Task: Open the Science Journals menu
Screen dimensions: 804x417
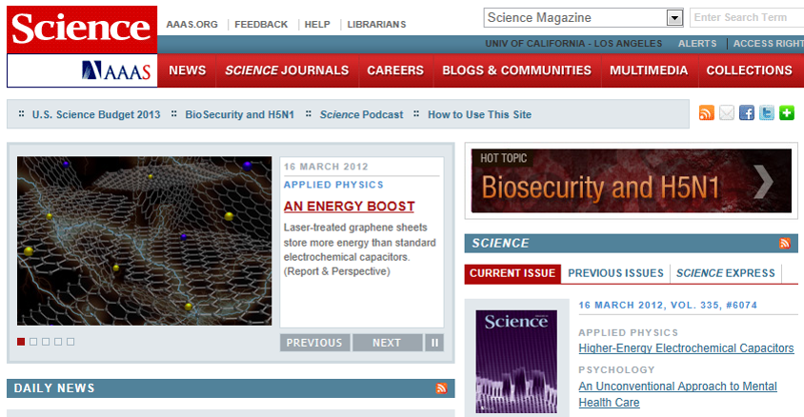Action: coord(287,70)
